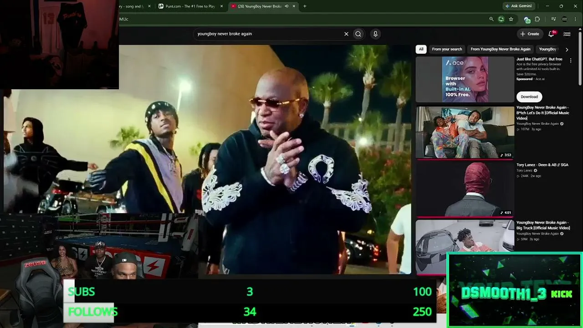Open a new browser tab

(x=305, y=6)
